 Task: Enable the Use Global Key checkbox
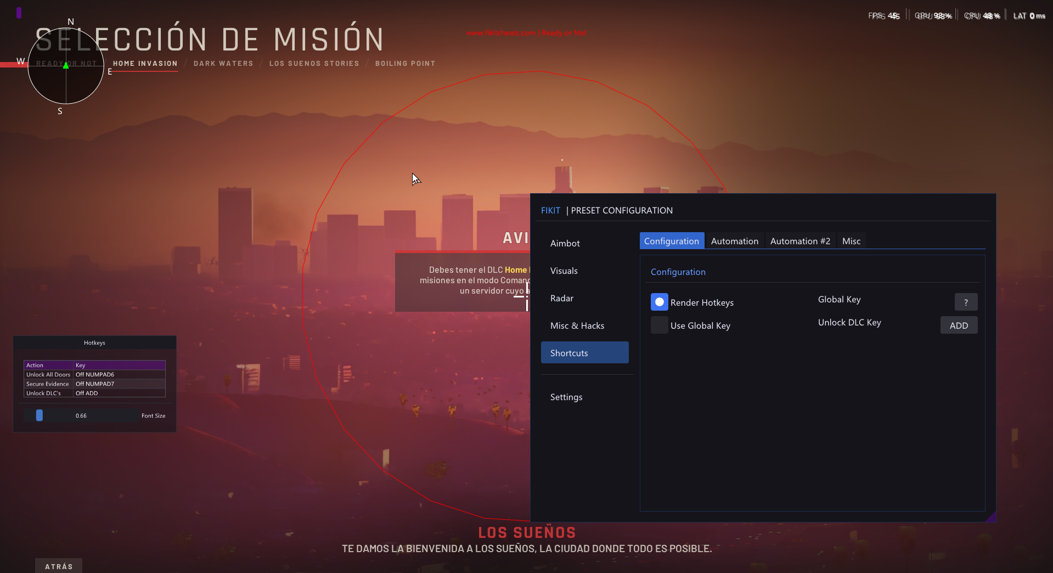[659, 325]
